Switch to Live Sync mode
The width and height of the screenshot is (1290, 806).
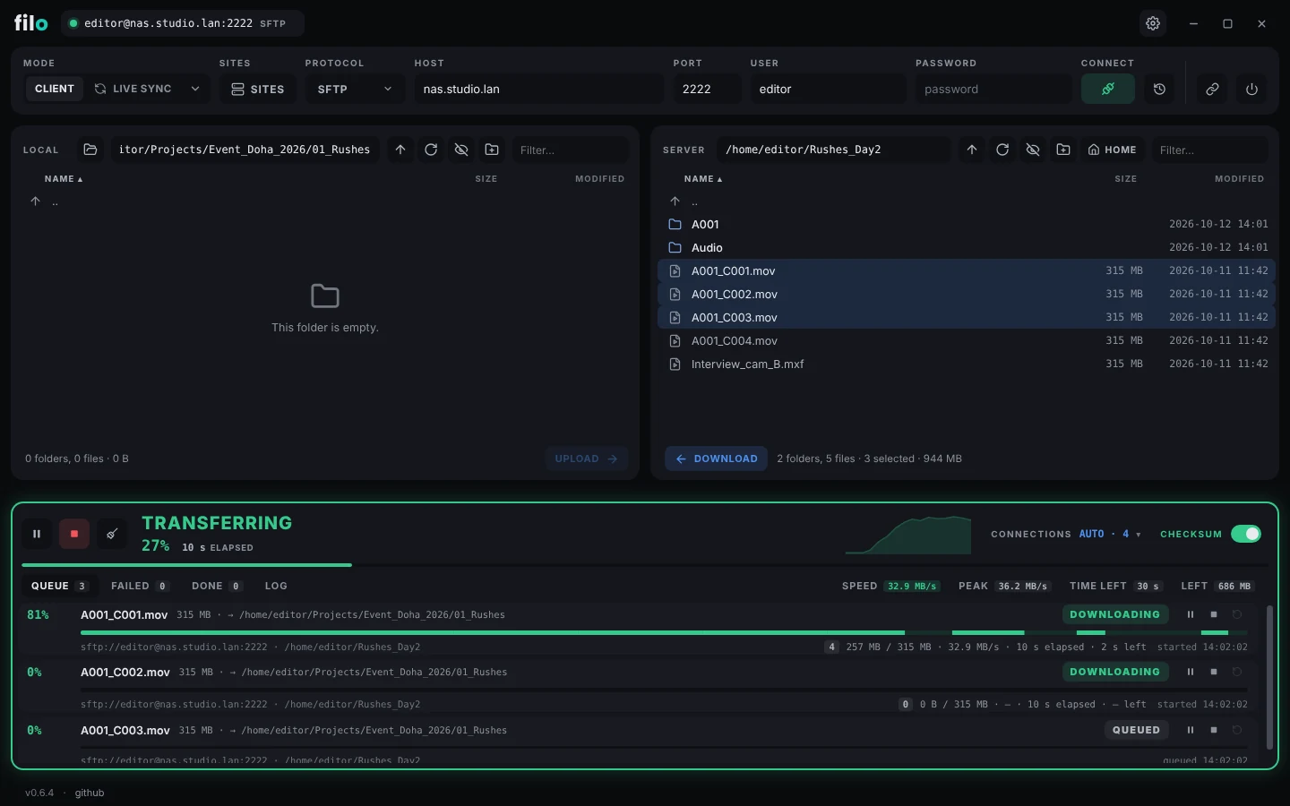[x=133, y=89]
